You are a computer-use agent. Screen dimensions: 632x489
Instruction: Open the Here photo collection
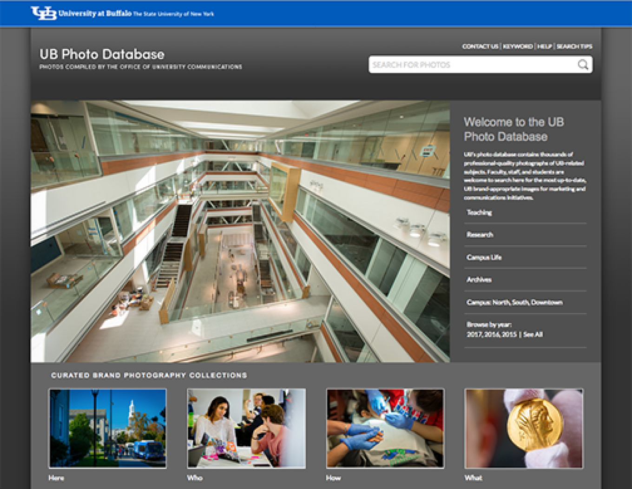coord(107,429)
